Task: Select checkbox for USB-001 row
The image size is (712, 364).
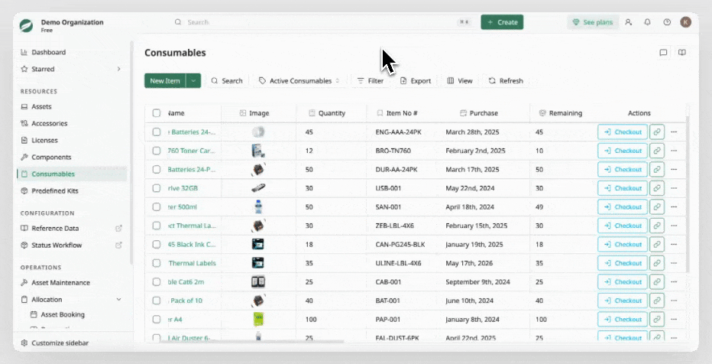Action: click(x=156, y=188)
